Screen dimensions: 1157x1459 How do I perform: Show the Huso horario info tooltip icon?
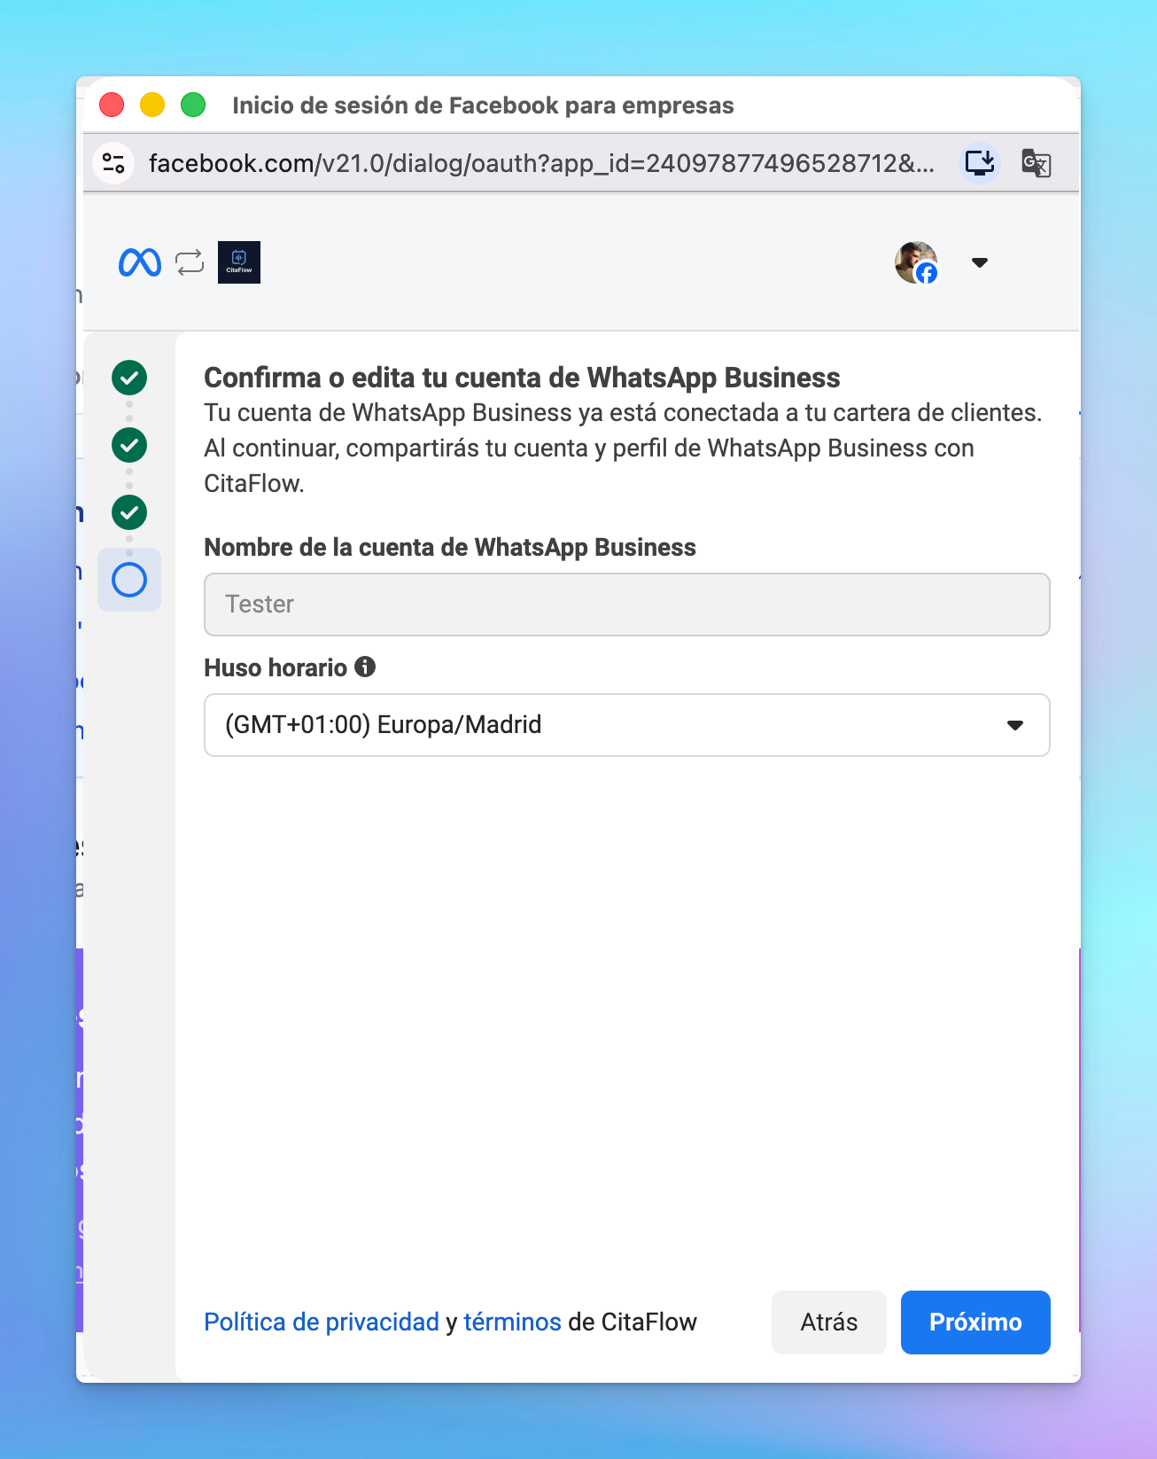(365, 667)
